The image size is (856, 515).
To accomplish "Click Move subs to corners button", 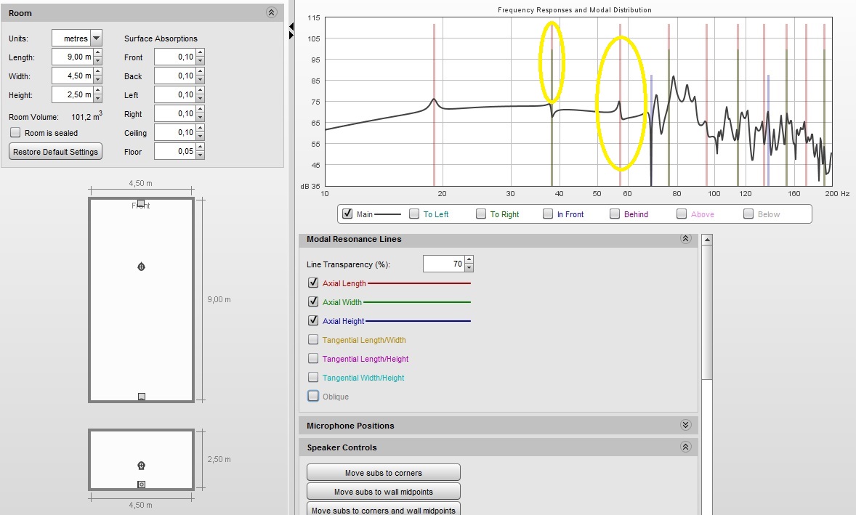I will tap(383, 472).
